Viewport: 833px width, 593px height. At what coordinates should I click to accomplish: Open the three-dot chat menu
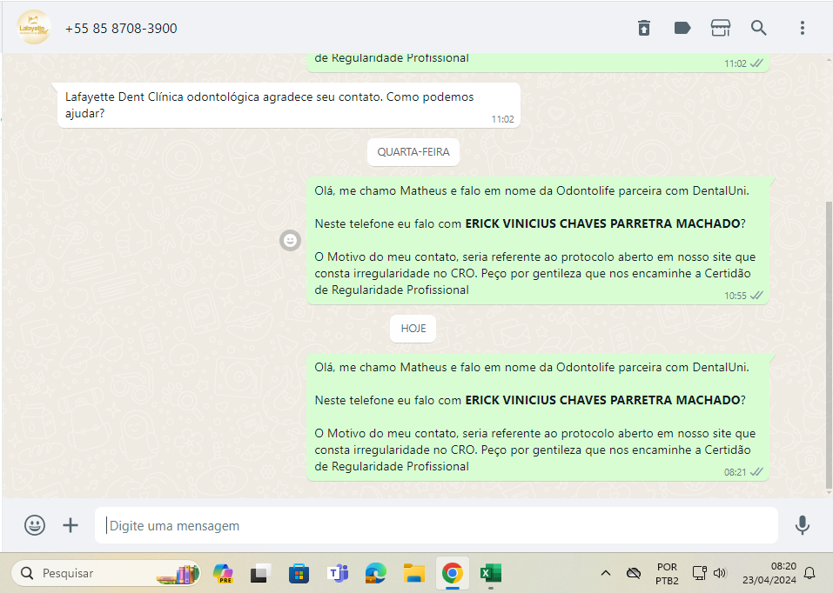(x=803, y=28)
